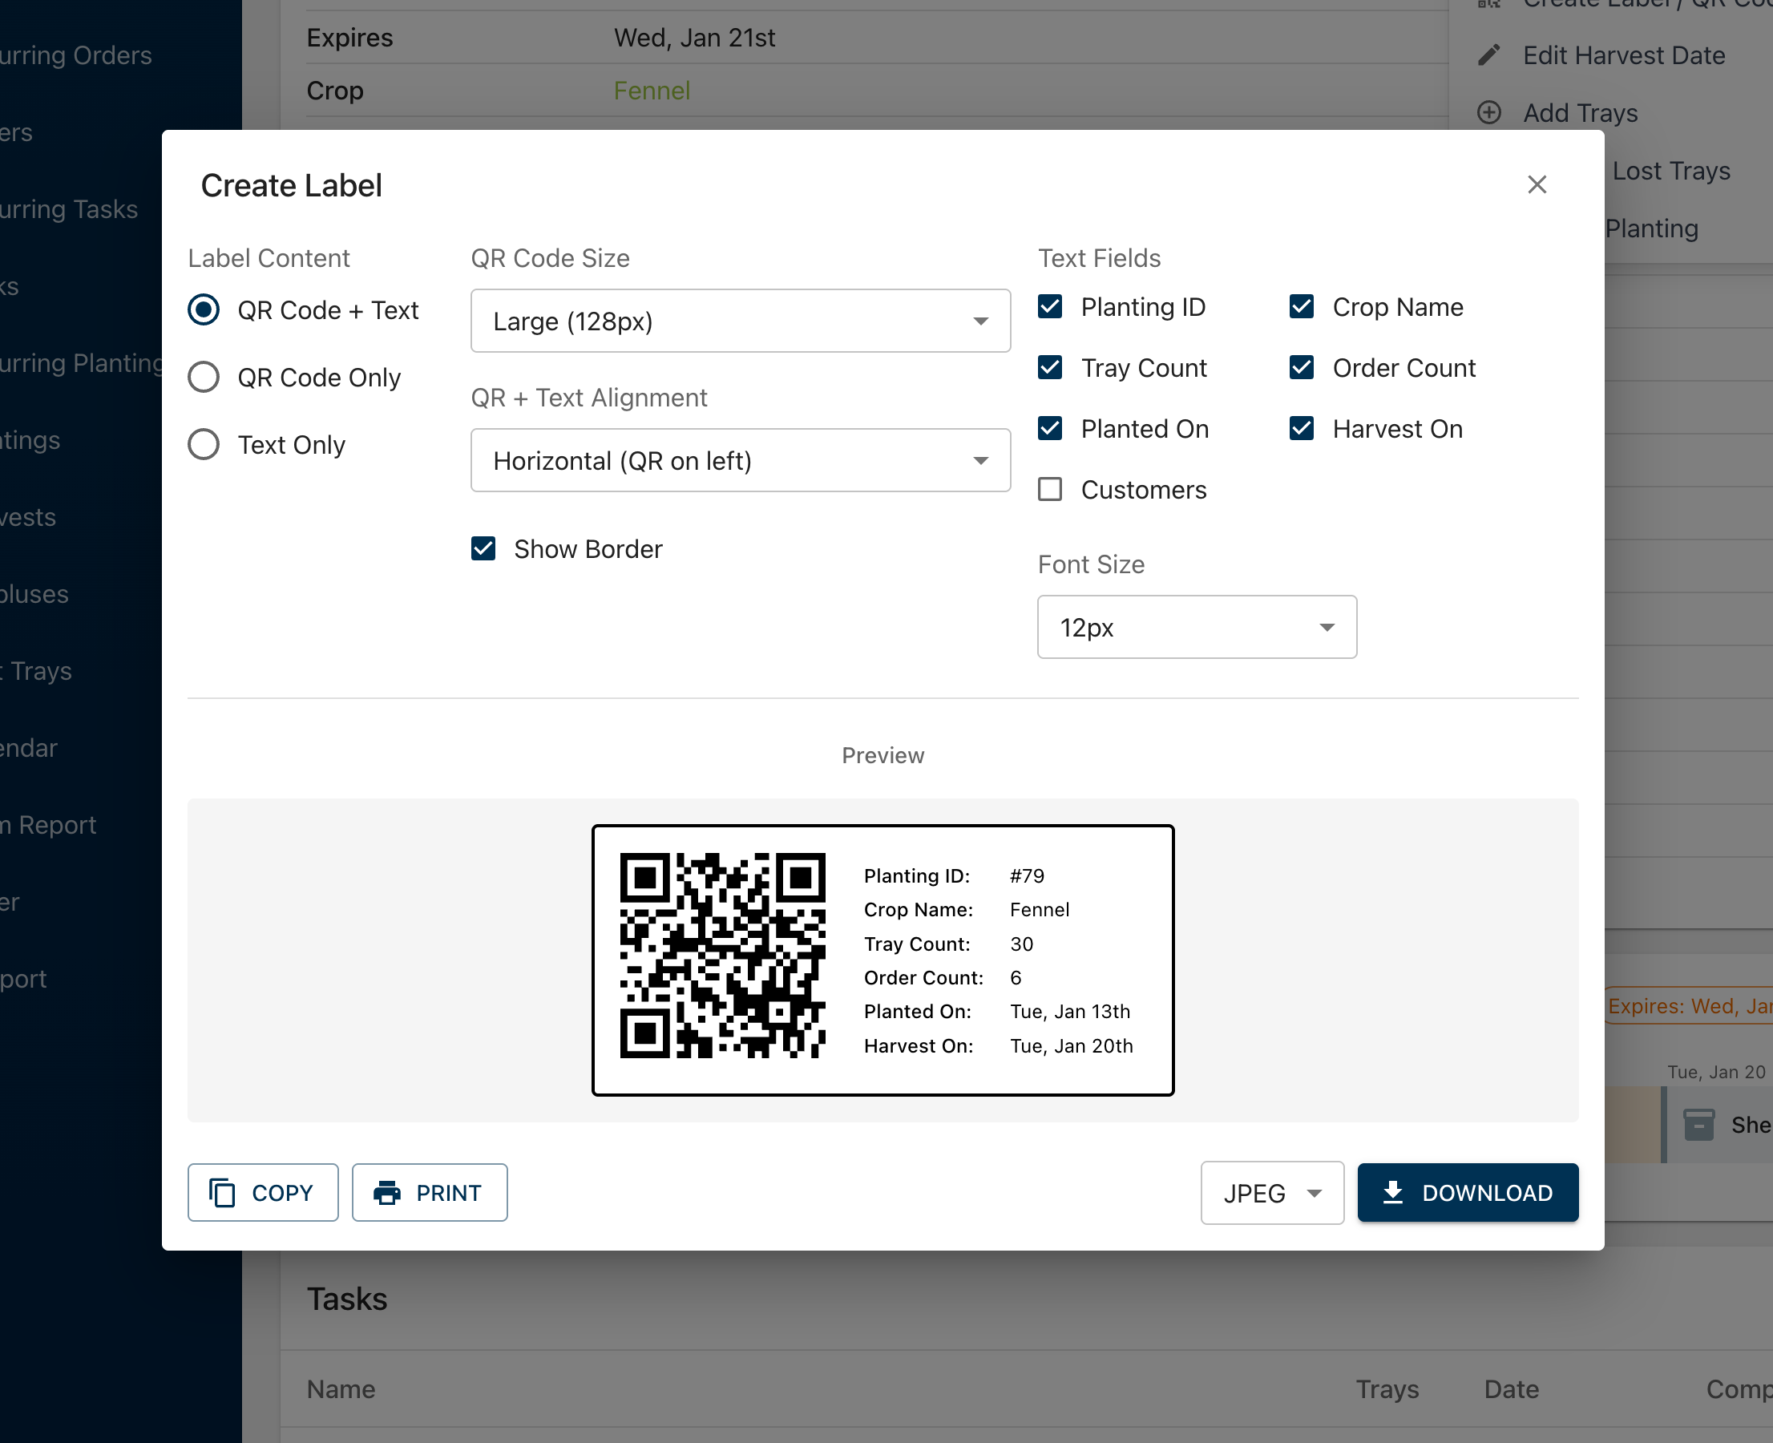Select the Text Only radio option
1773x1443 pixels.
(204, 445)
